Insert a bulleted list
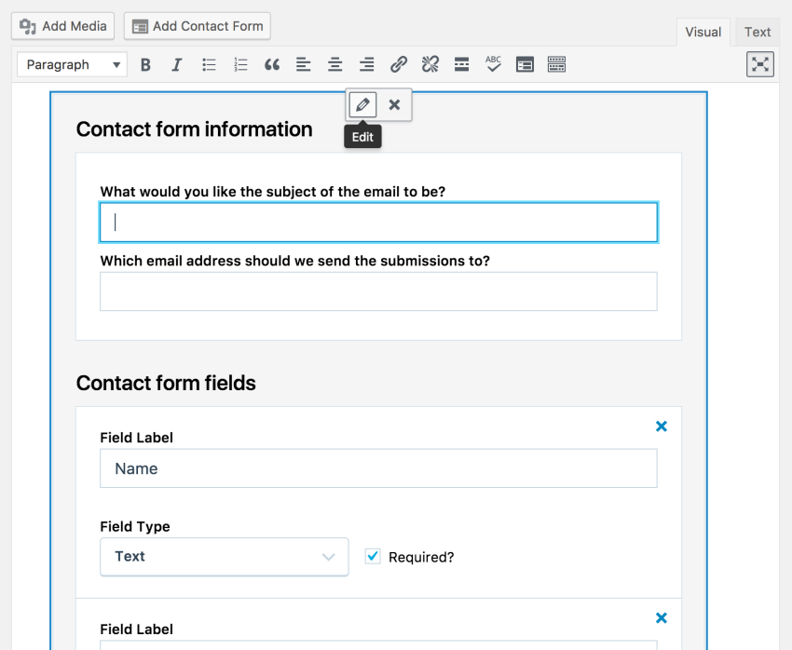This screenshot has height=650, width=792. [209, 64]
